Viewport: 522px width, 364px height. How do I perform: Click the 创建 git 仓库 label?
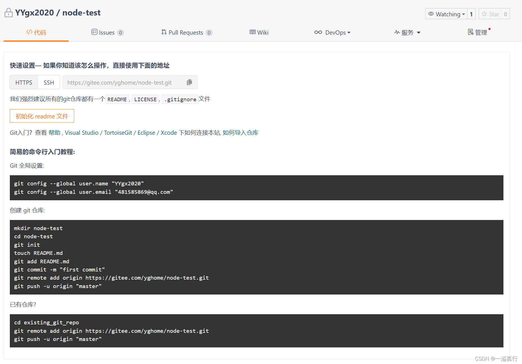pos(27,210)
